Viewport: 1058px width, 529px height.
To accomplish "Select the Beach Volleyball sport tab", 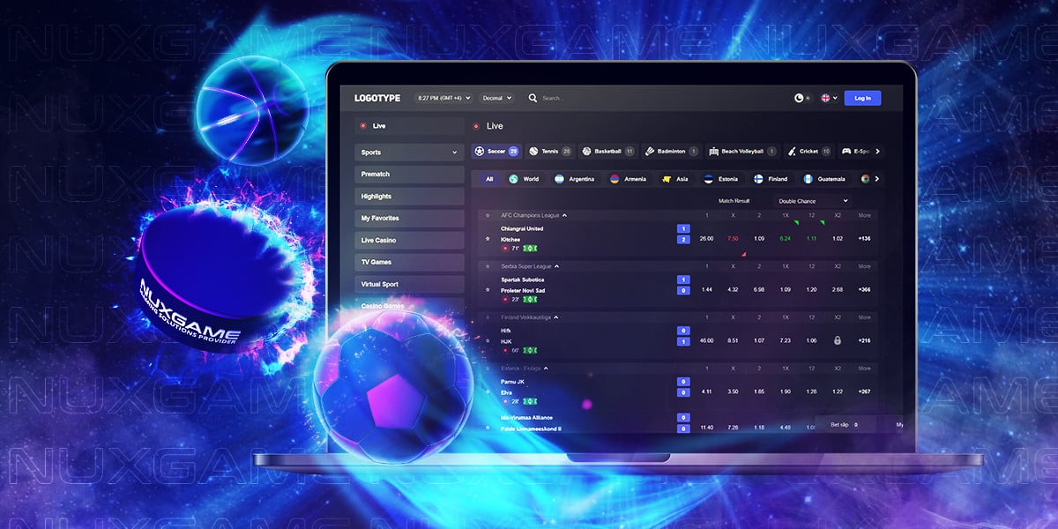I will (743, 152).
